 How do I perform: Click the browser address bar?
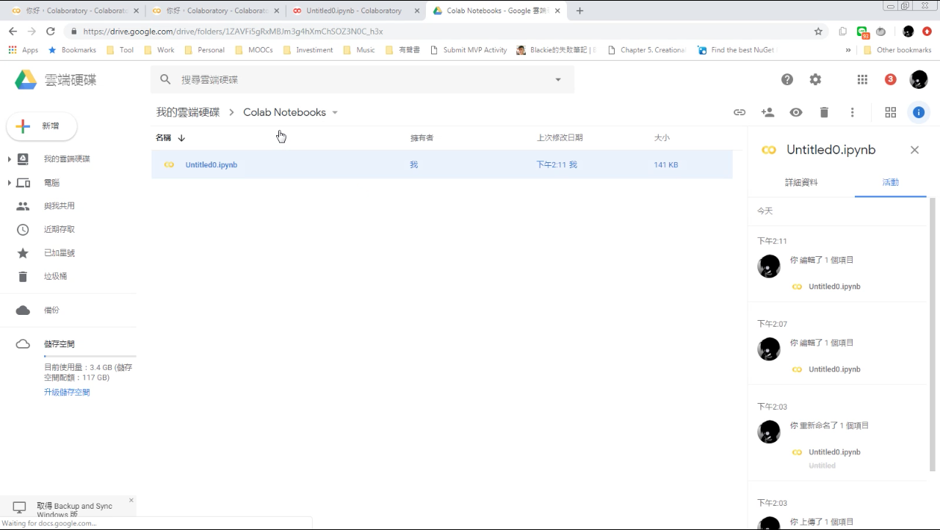(441, 32)
